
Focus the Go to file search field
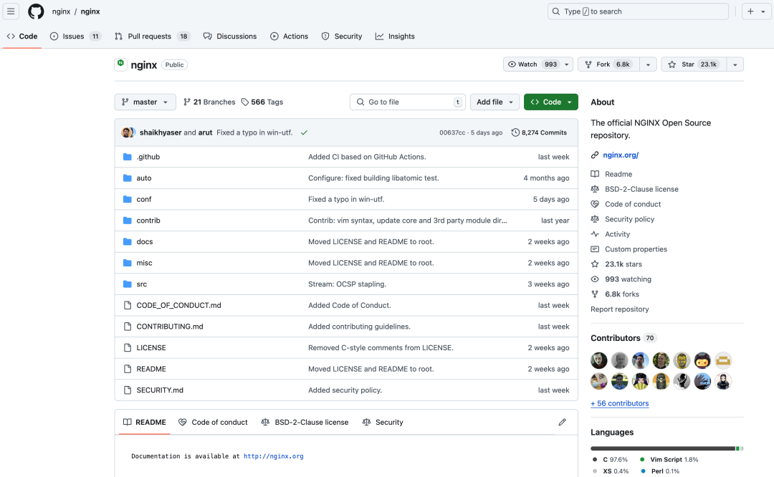(408, 102)
